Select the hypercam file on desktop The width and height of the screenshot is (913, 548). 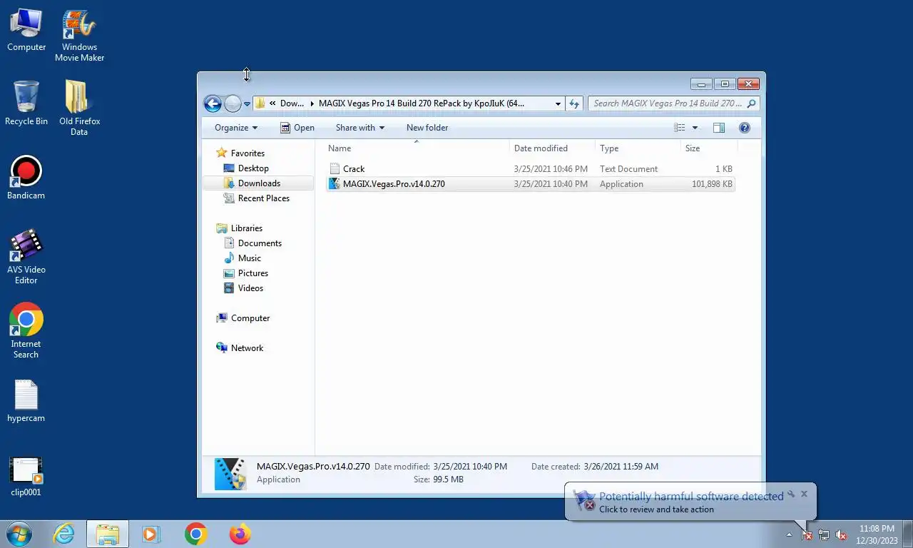tap(26, 401)
